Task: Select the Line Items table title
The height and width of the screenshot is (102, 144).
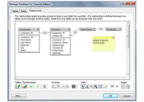Action: coord(87,29)
